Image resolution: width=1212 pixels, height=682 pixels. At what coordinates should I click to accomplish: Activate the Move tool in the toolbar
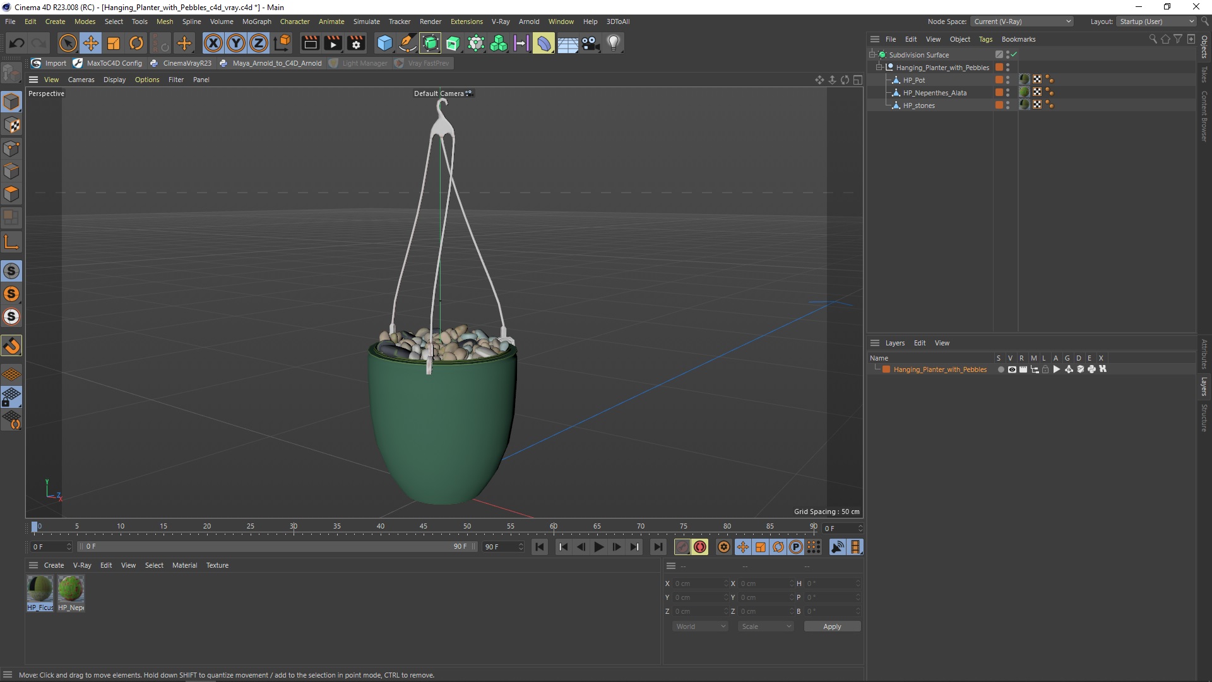(x=91, y=43)
